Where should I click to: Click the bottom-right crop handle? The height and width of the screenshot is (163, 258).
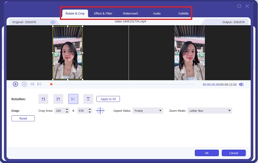point(83,80)
